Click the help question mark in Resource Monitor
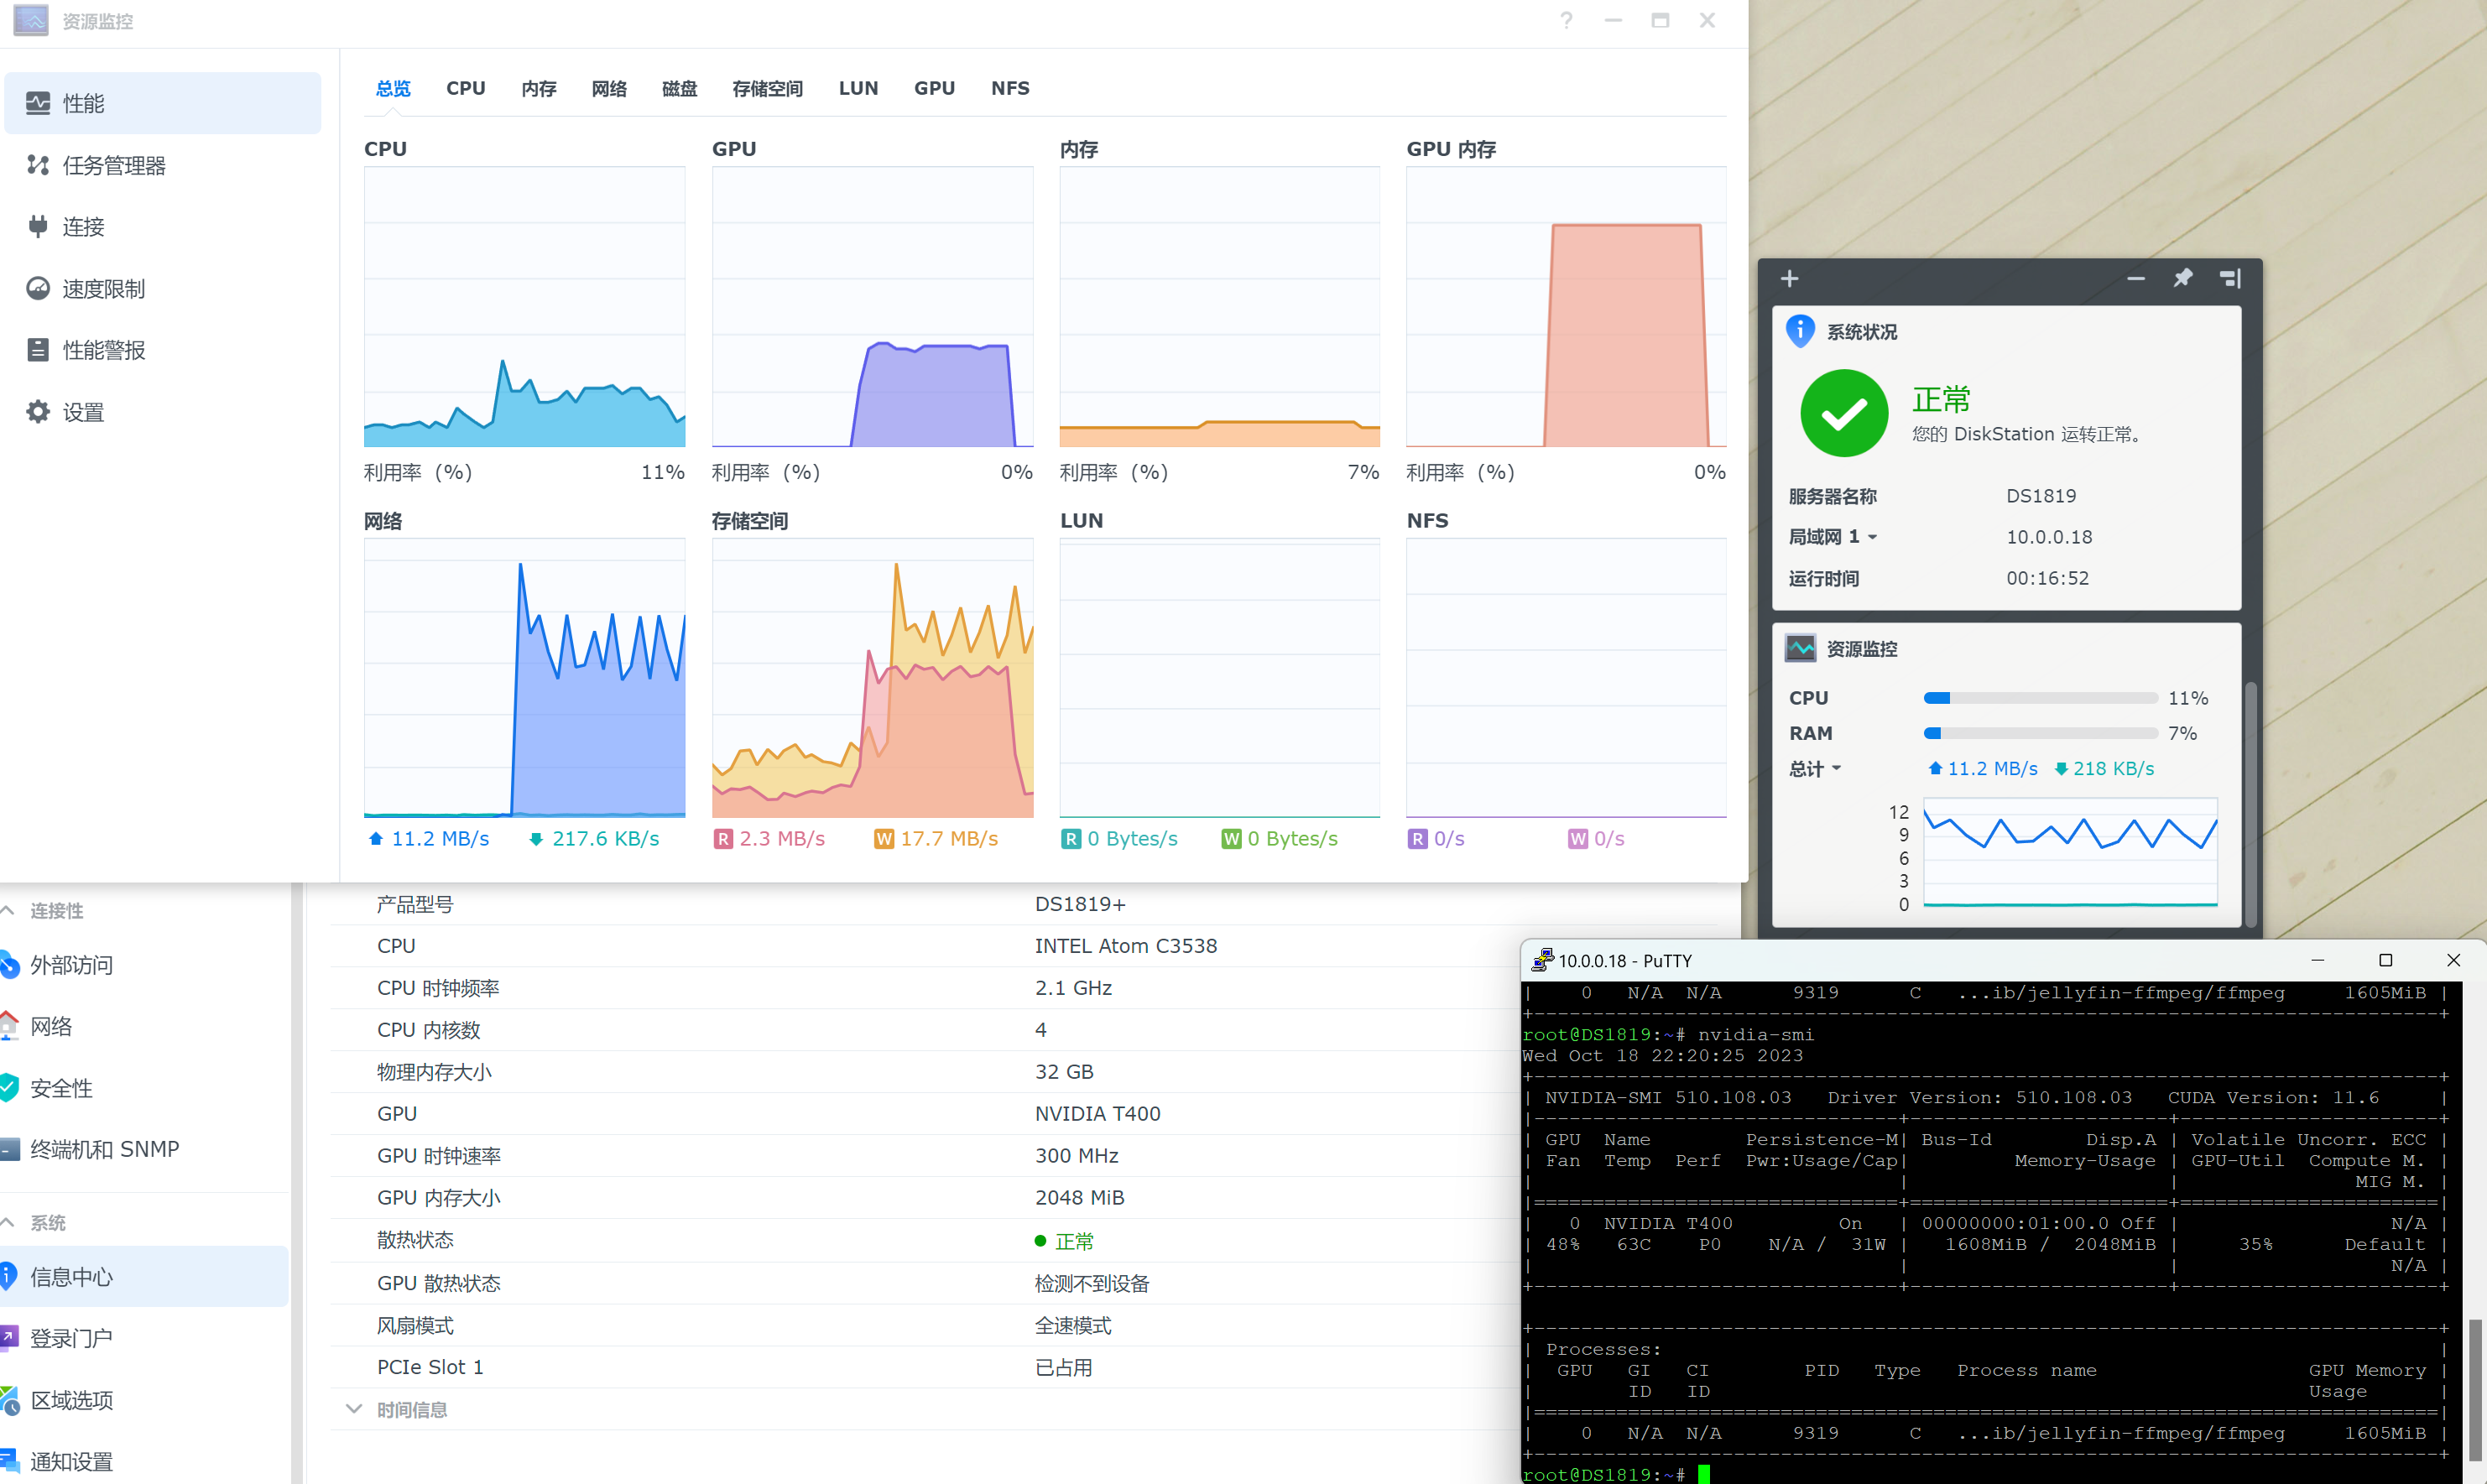The height and width of the screenshot is (1484, 2487). (1566, 20)
